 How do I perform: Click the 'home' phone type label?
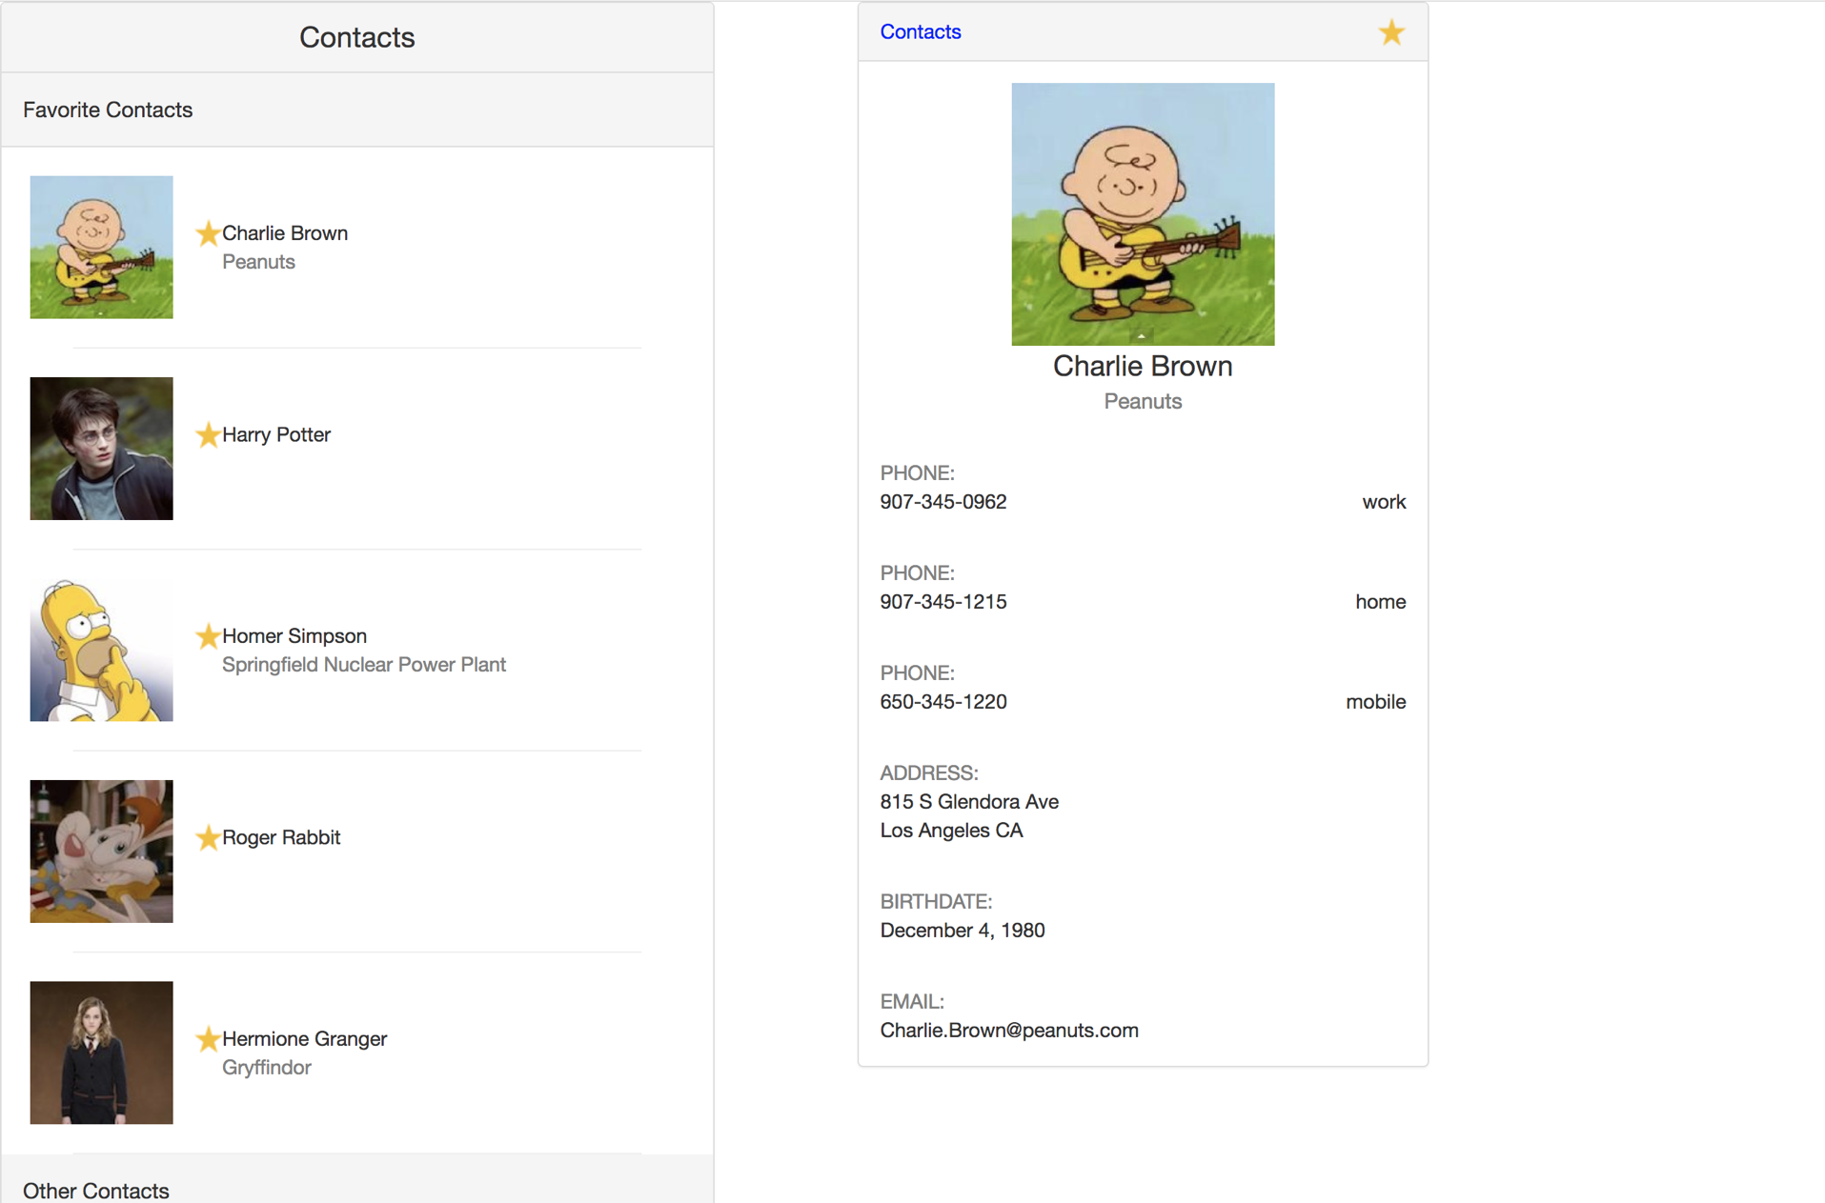pos(1381,602)
